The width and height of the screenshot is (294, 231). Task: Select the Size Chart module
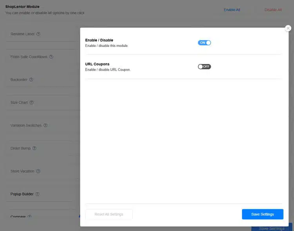tap(19, 102)
